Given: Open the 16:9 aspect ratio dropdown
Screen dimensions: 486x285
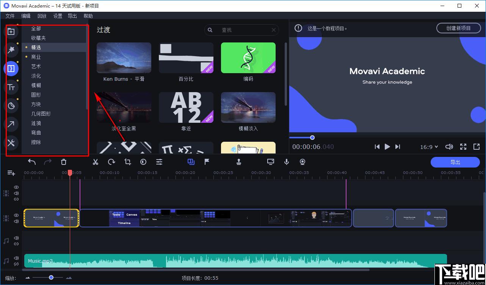Looking at the screenshot, I should tap(429, 147).
